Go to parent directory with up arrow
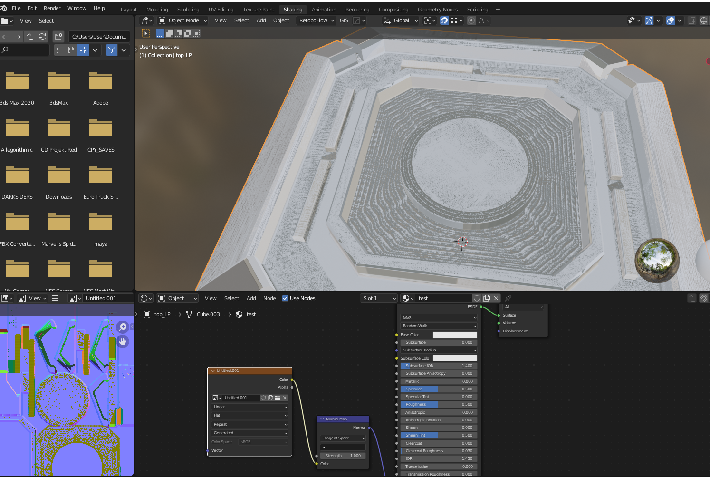710x477 pixels. [x=30, y=37]
